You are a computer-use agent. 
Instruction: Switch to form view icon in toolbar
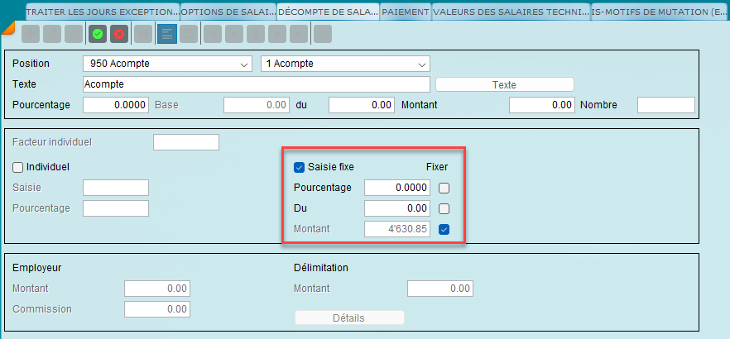pos(166,34)
